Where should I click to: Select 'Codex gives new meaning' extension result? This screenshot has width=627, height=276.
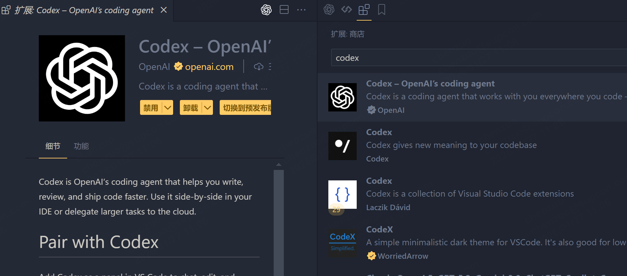click(x=472, y=146)
